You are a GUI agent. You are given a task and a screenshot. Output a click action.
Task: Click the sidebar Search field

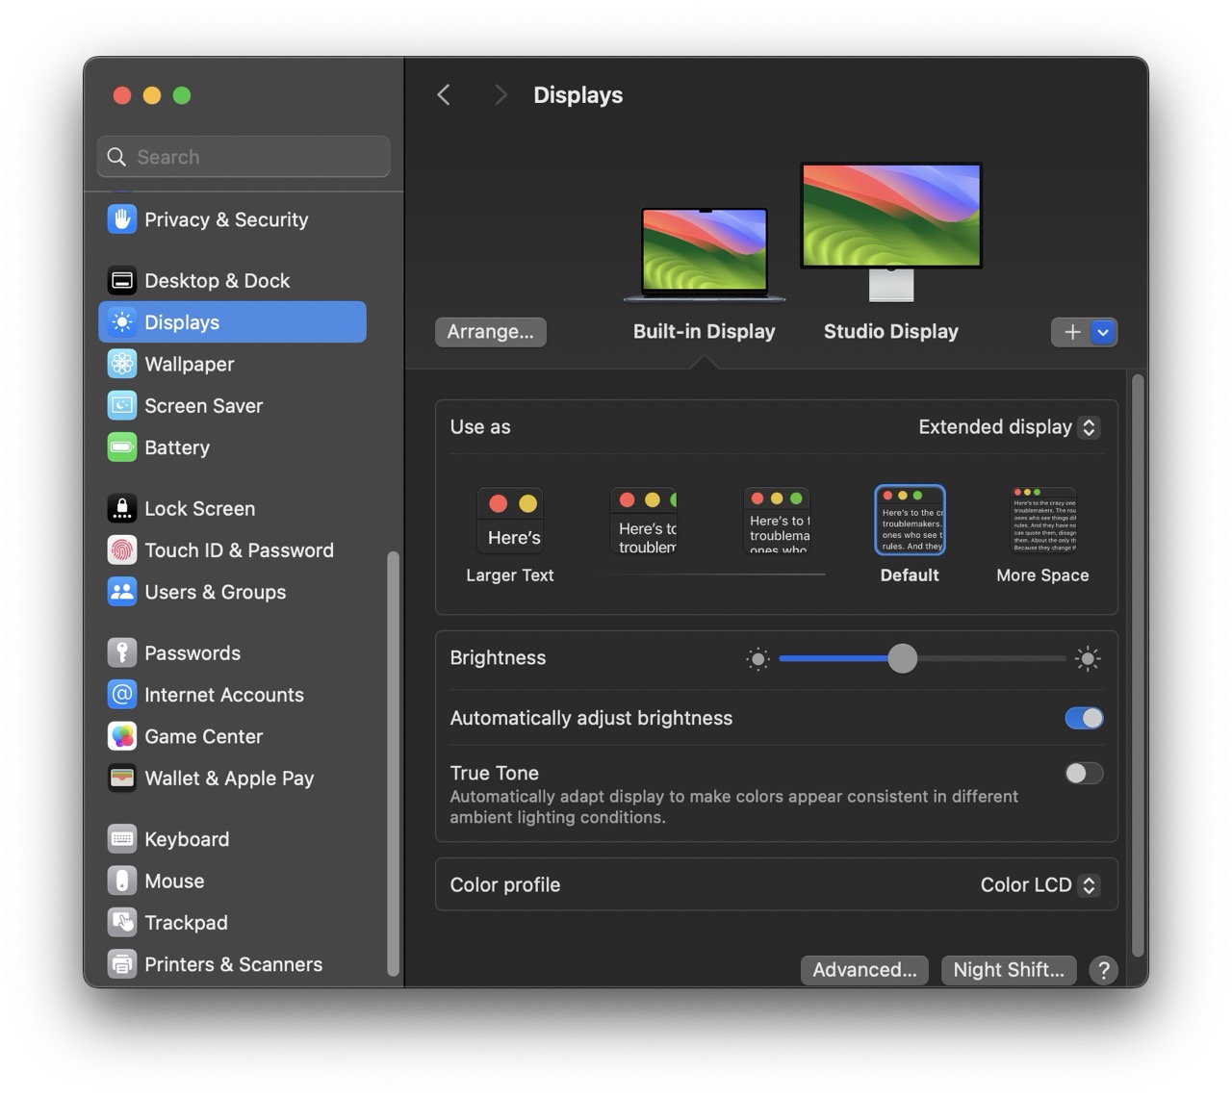point(244,157)
